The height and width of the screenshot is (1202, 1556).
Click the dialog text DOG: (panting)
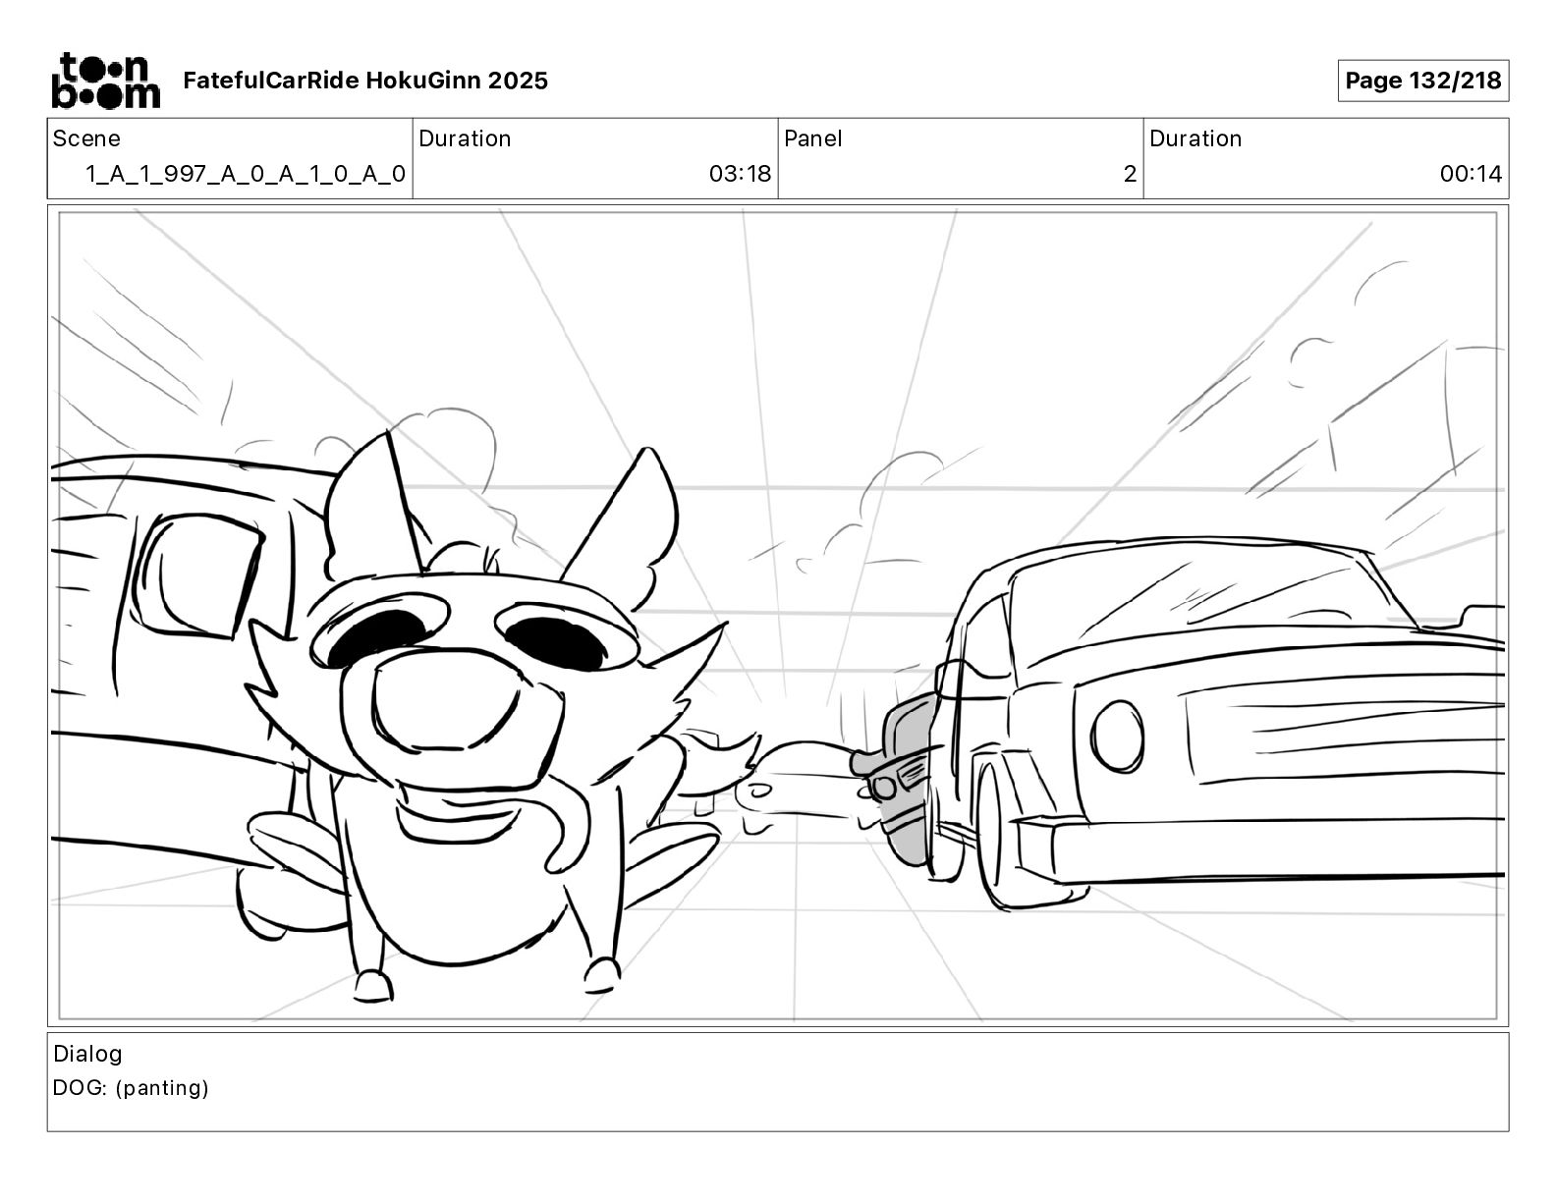pos(131,1088)
